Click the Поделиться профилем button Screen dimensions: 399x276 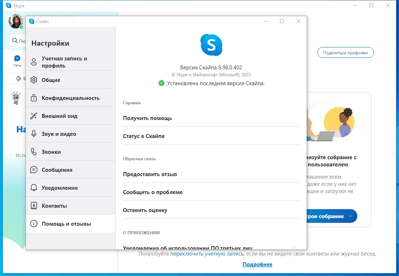coord(345,52)
